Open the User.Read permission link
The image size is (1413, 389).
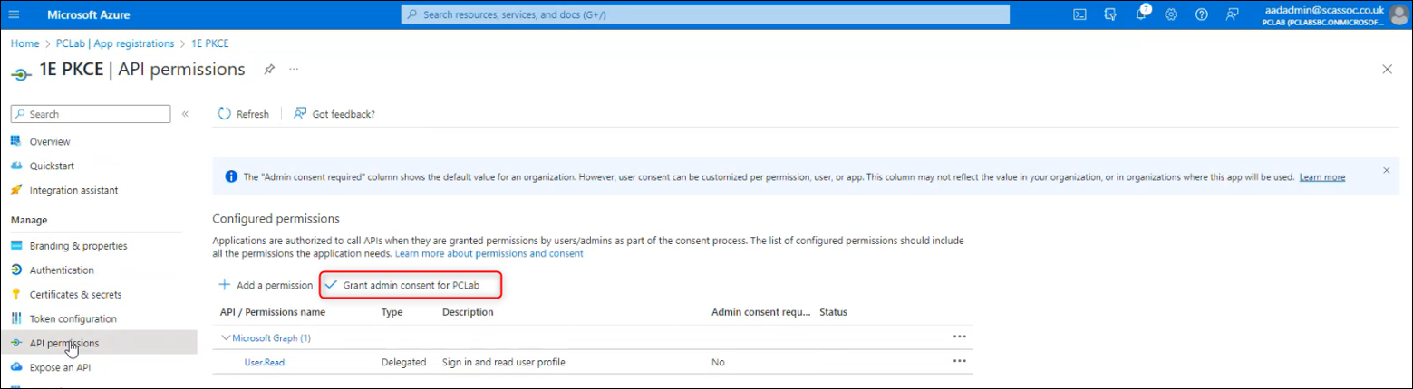[x=266, y=362]
